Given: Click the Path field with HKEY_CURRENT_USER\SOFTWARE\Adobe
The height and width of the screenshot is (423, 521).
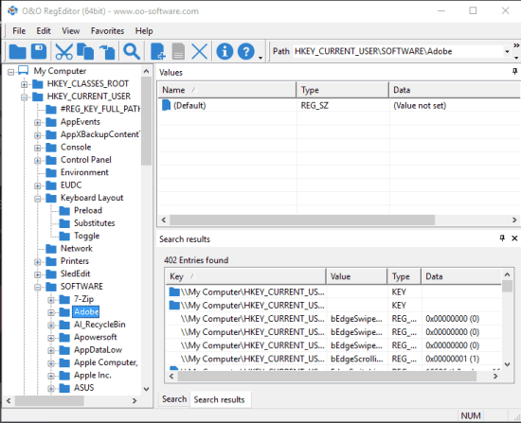Looking at the screenshot, I should [x=398, y=51].
